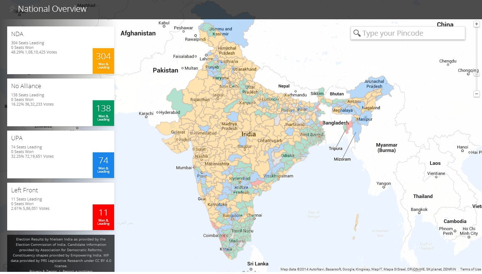Open the Report a problem link
The height and width of the screenshot is (274, 482).
coord(78,271)
